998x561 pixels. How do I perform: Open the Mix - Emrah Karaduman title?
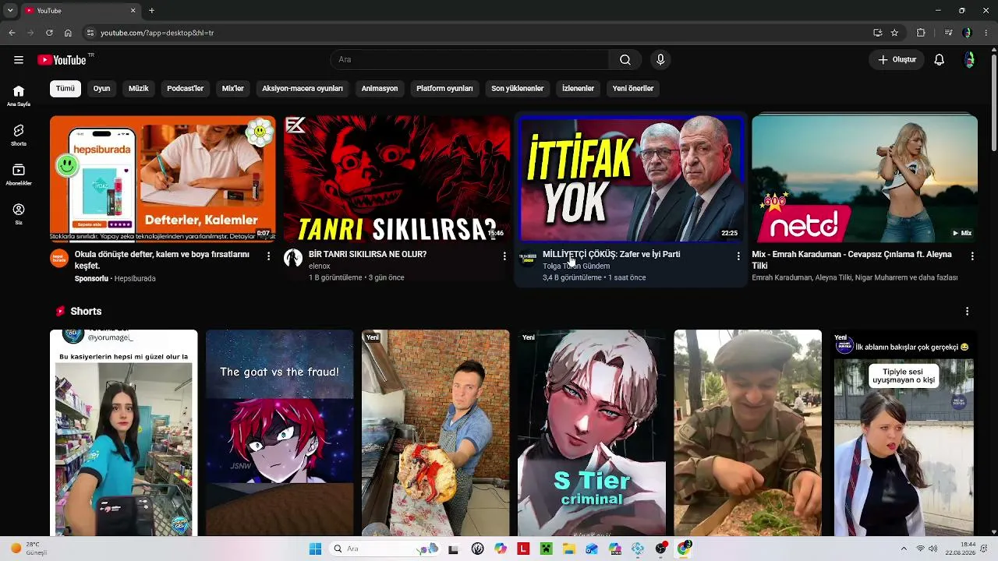point(852,260)
